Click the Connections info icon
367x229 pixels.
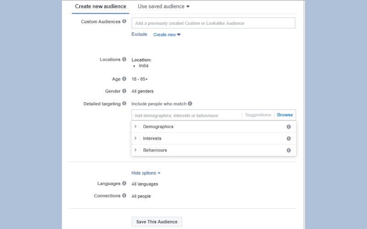pyautogui.click(x=124, y=196)
